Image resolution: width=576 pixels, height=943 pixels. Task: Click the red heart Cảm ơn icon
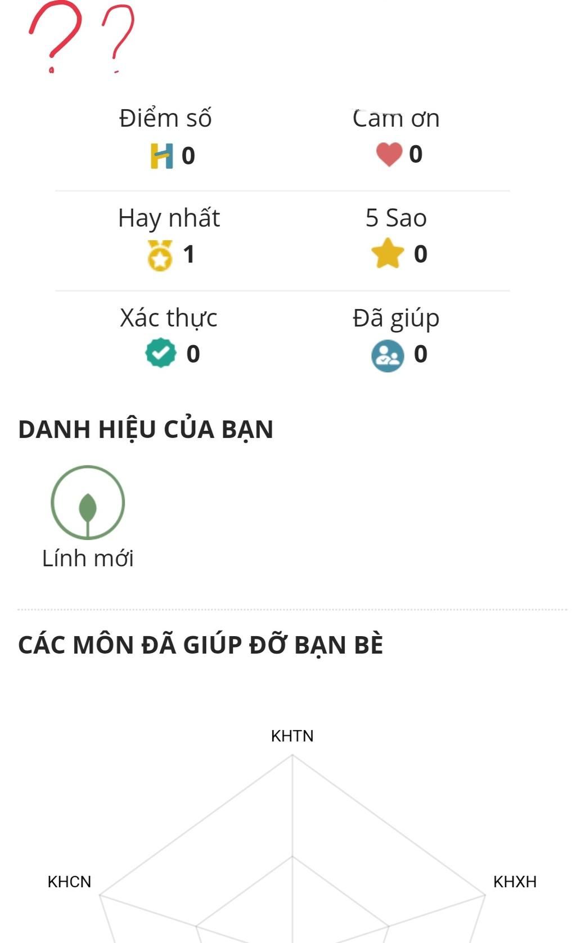(x=389, y=154)
